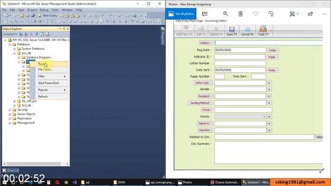331x186 pixels.
Task: Click Object Explorer horizontal scrollbar thumb
Action: click(x=33, y=164)
